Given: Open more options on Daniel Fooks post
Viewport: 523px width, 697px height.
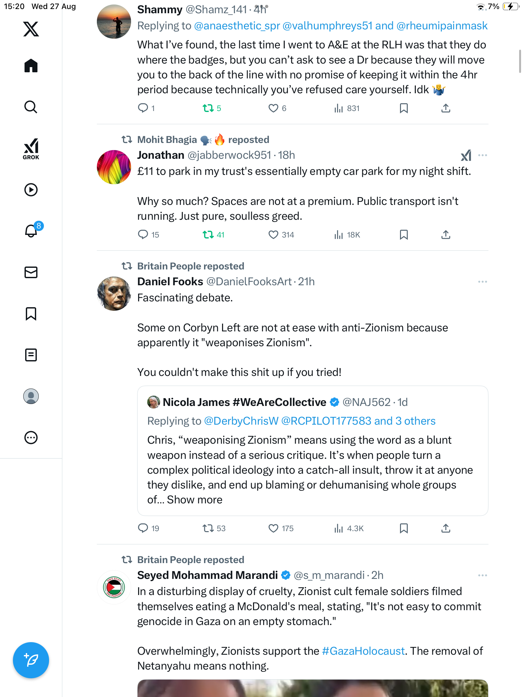Looking at the screenshot, I should tap(482, 282).
